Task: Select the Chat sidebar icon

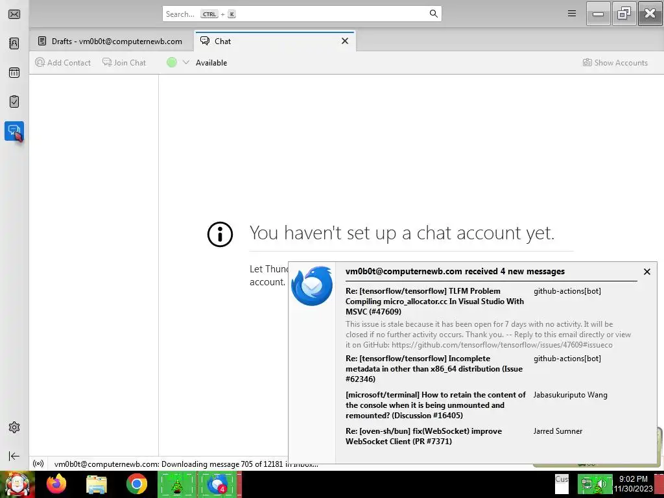Action: click(x=14, y=131)
